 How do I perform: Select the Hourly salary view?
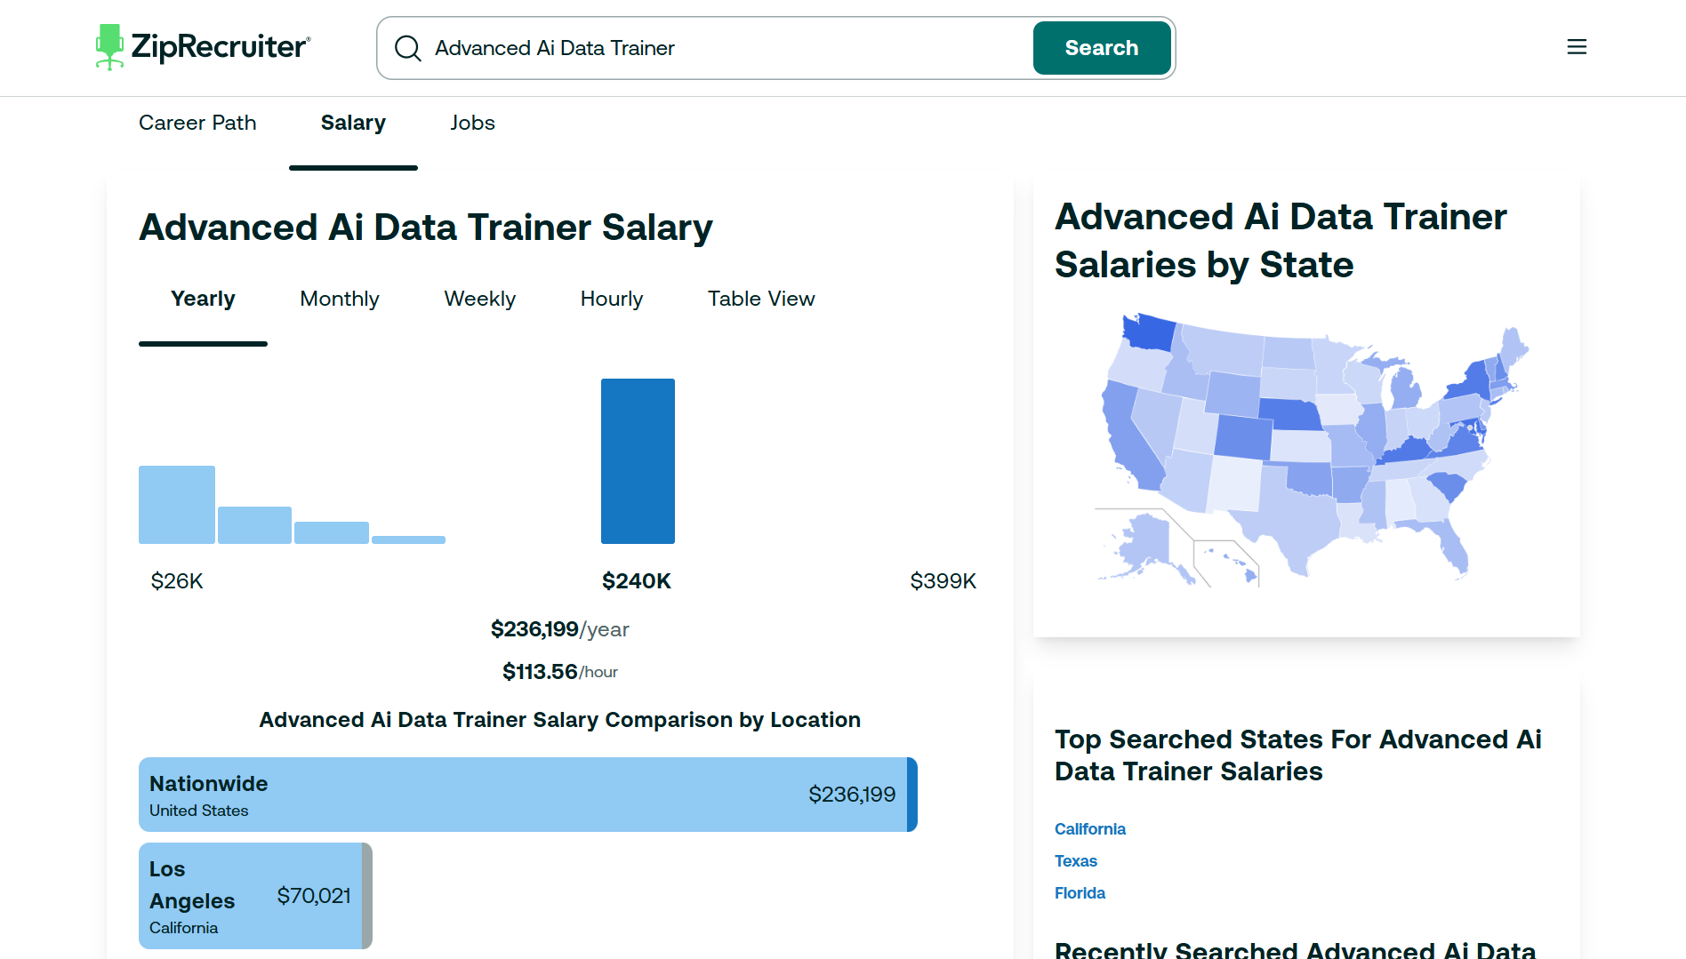pyautogui.click(x=611, y=299)
